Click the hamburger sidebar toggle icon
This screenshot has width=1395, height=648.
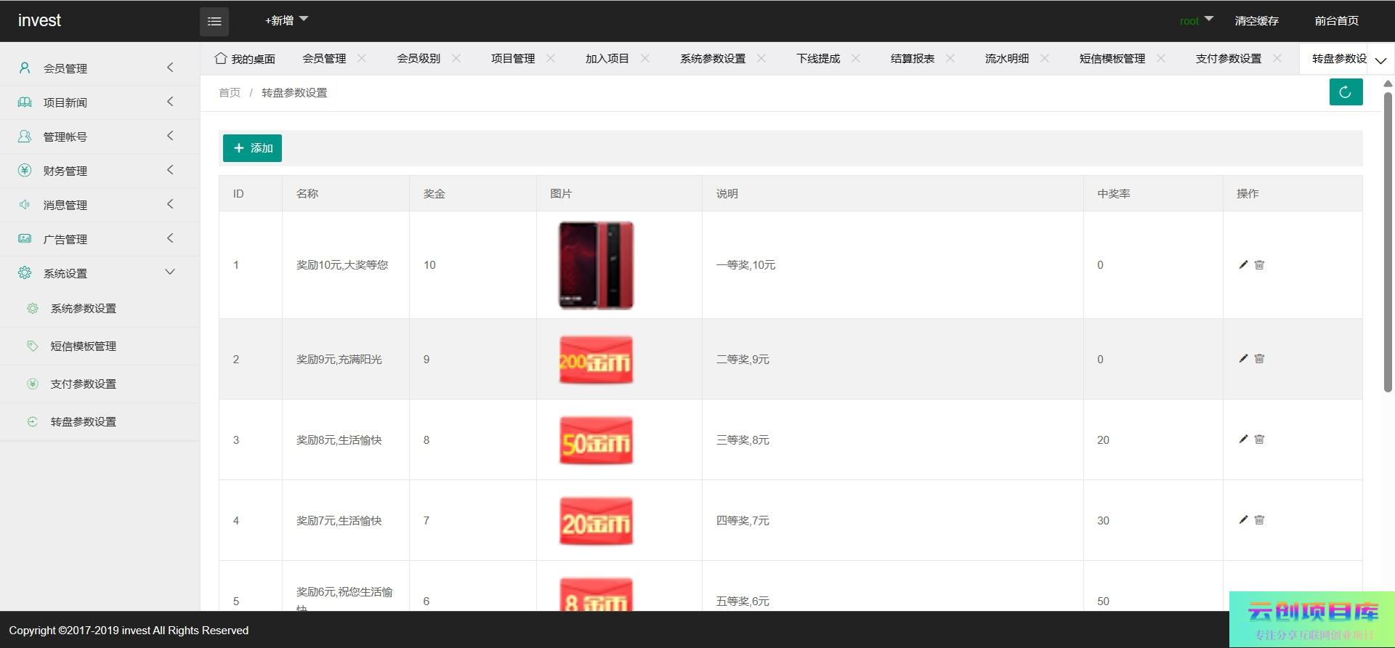(214, 21)
